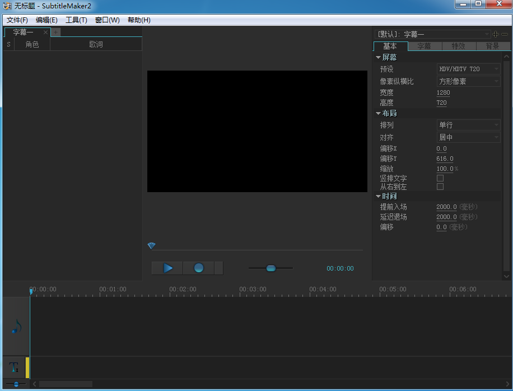Viewport: 513px width, 391px height.
Task: Click the time 偏移 value 0.0
Action: pyautogui.click(x=441, y=227)
